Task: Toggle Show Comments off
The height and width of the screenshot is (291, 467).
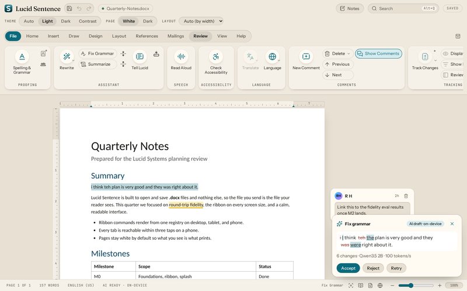Action: pyautogui.click(x=378, y=54)
